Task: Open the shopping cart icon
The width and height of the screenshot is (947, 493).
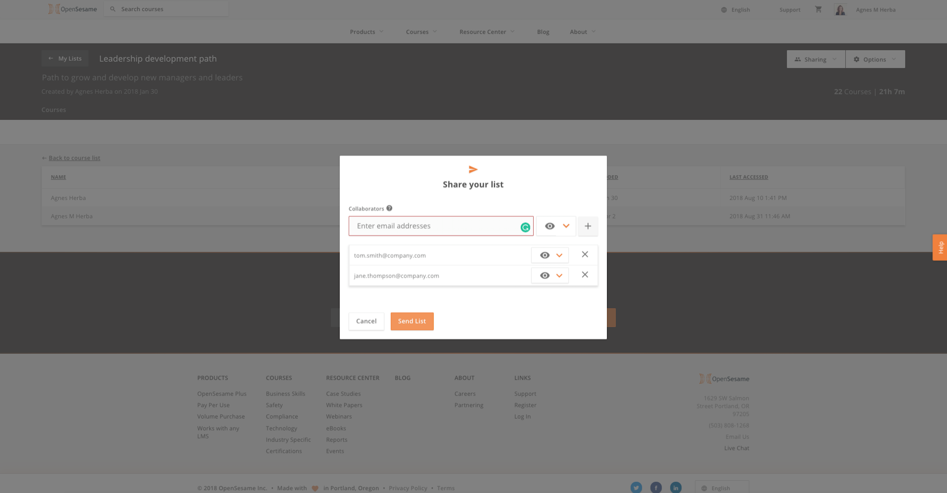Action: pos(818,9)
